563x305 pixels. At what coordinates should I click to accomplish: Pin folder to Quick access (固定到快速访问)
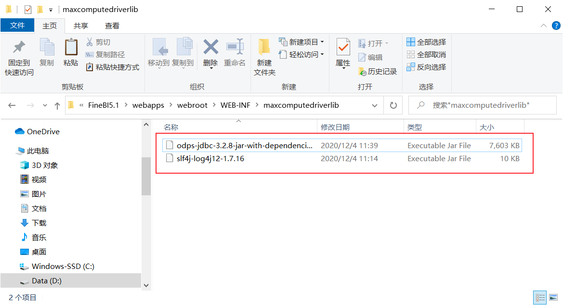click(19, 57)
